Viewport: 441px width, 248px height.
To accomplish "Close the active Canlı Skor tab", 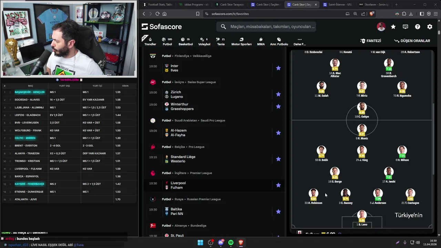I will point(316,4).
